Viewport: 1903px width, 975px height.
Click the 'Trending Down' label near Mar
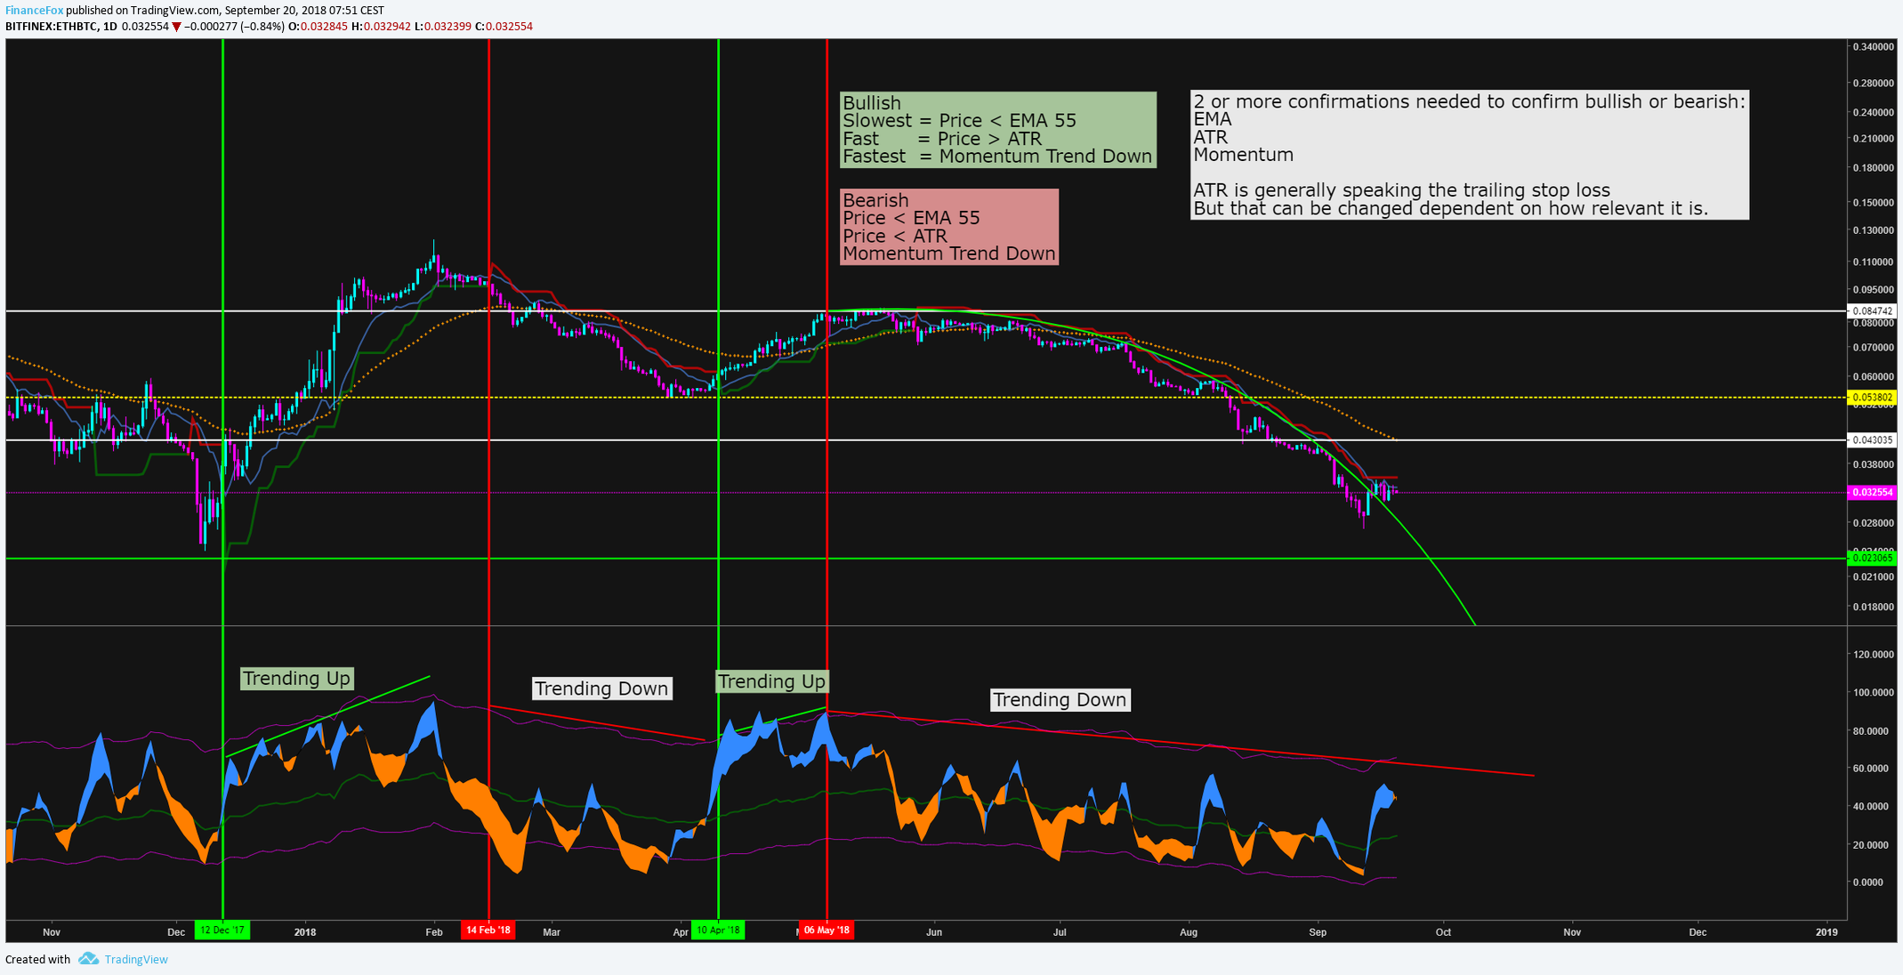601,689
